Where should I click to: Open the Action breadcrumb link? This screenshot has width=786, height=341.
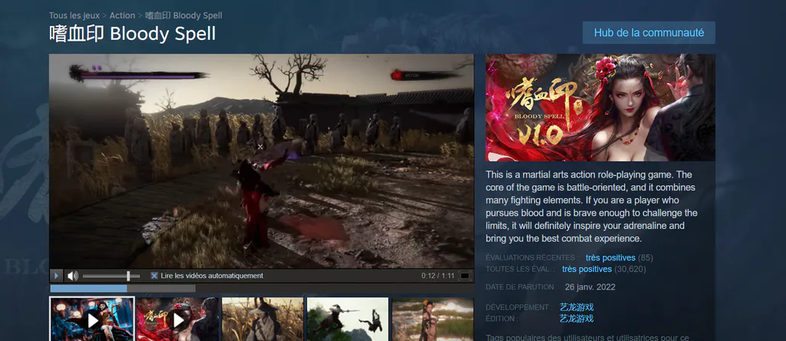[x=122, y=15]
